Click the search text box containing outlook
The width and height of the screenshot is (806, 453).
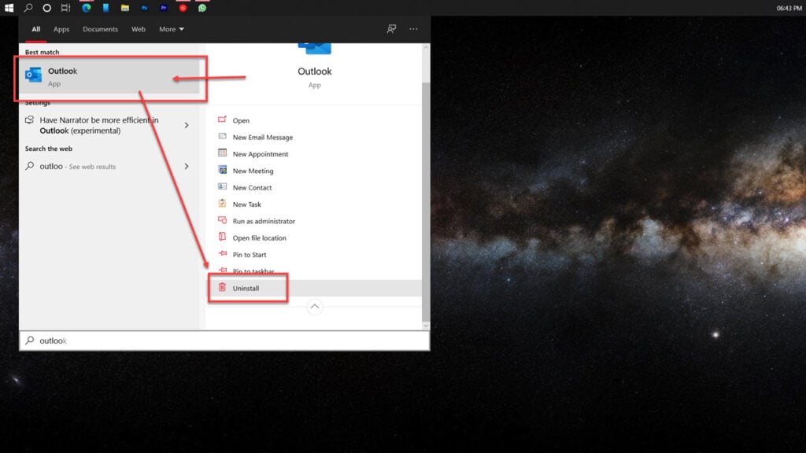point(224,341)
